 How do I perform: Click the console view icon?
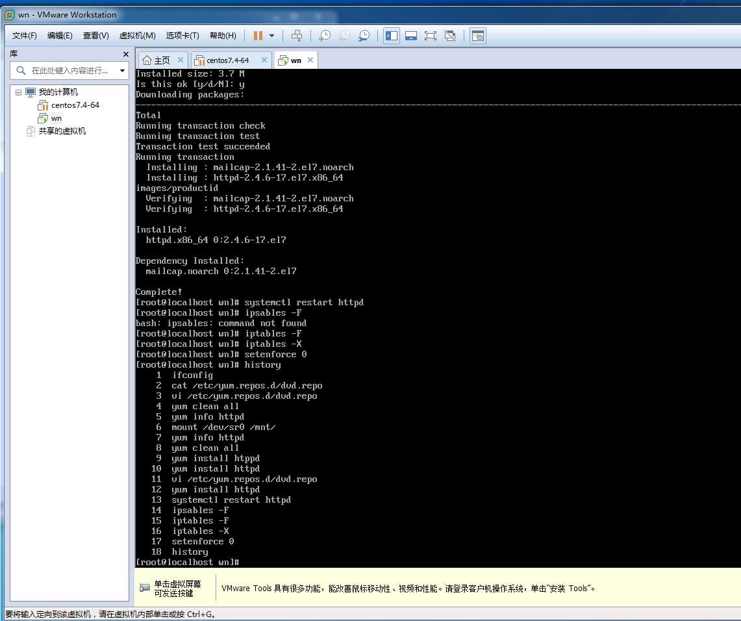pos(478,36)
